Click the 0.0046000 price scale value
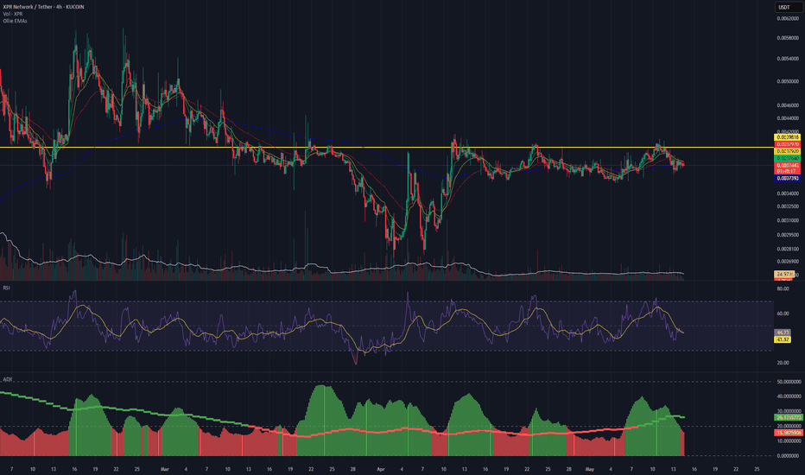The image size is (805, 475). point(788,105)
